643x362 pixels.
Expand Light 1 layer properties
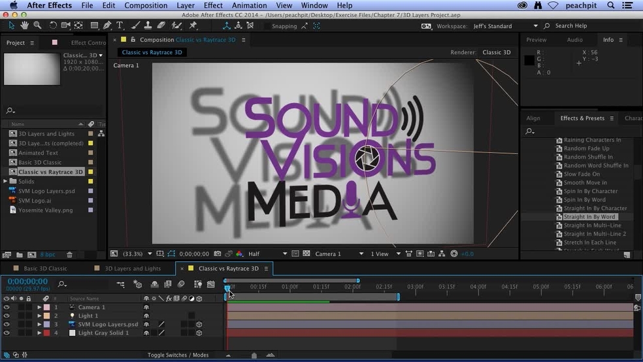pyautogui.click(x=39, y=316)
